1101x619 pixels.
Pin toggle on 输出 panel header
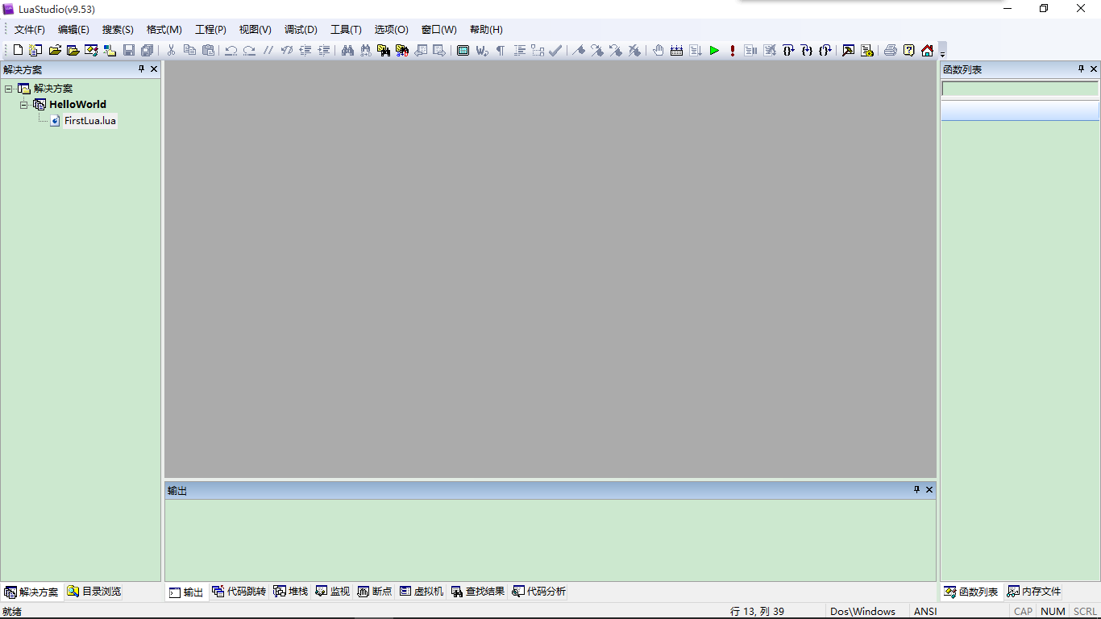(x=916, y=490)
